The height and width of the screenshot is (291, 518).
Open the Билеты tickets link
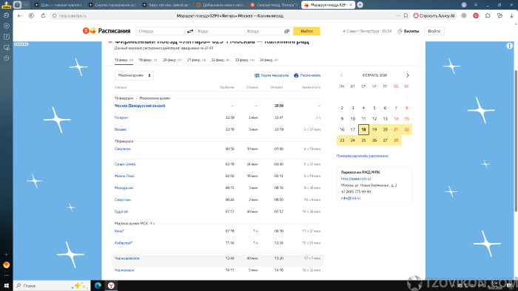pos(408,31)
